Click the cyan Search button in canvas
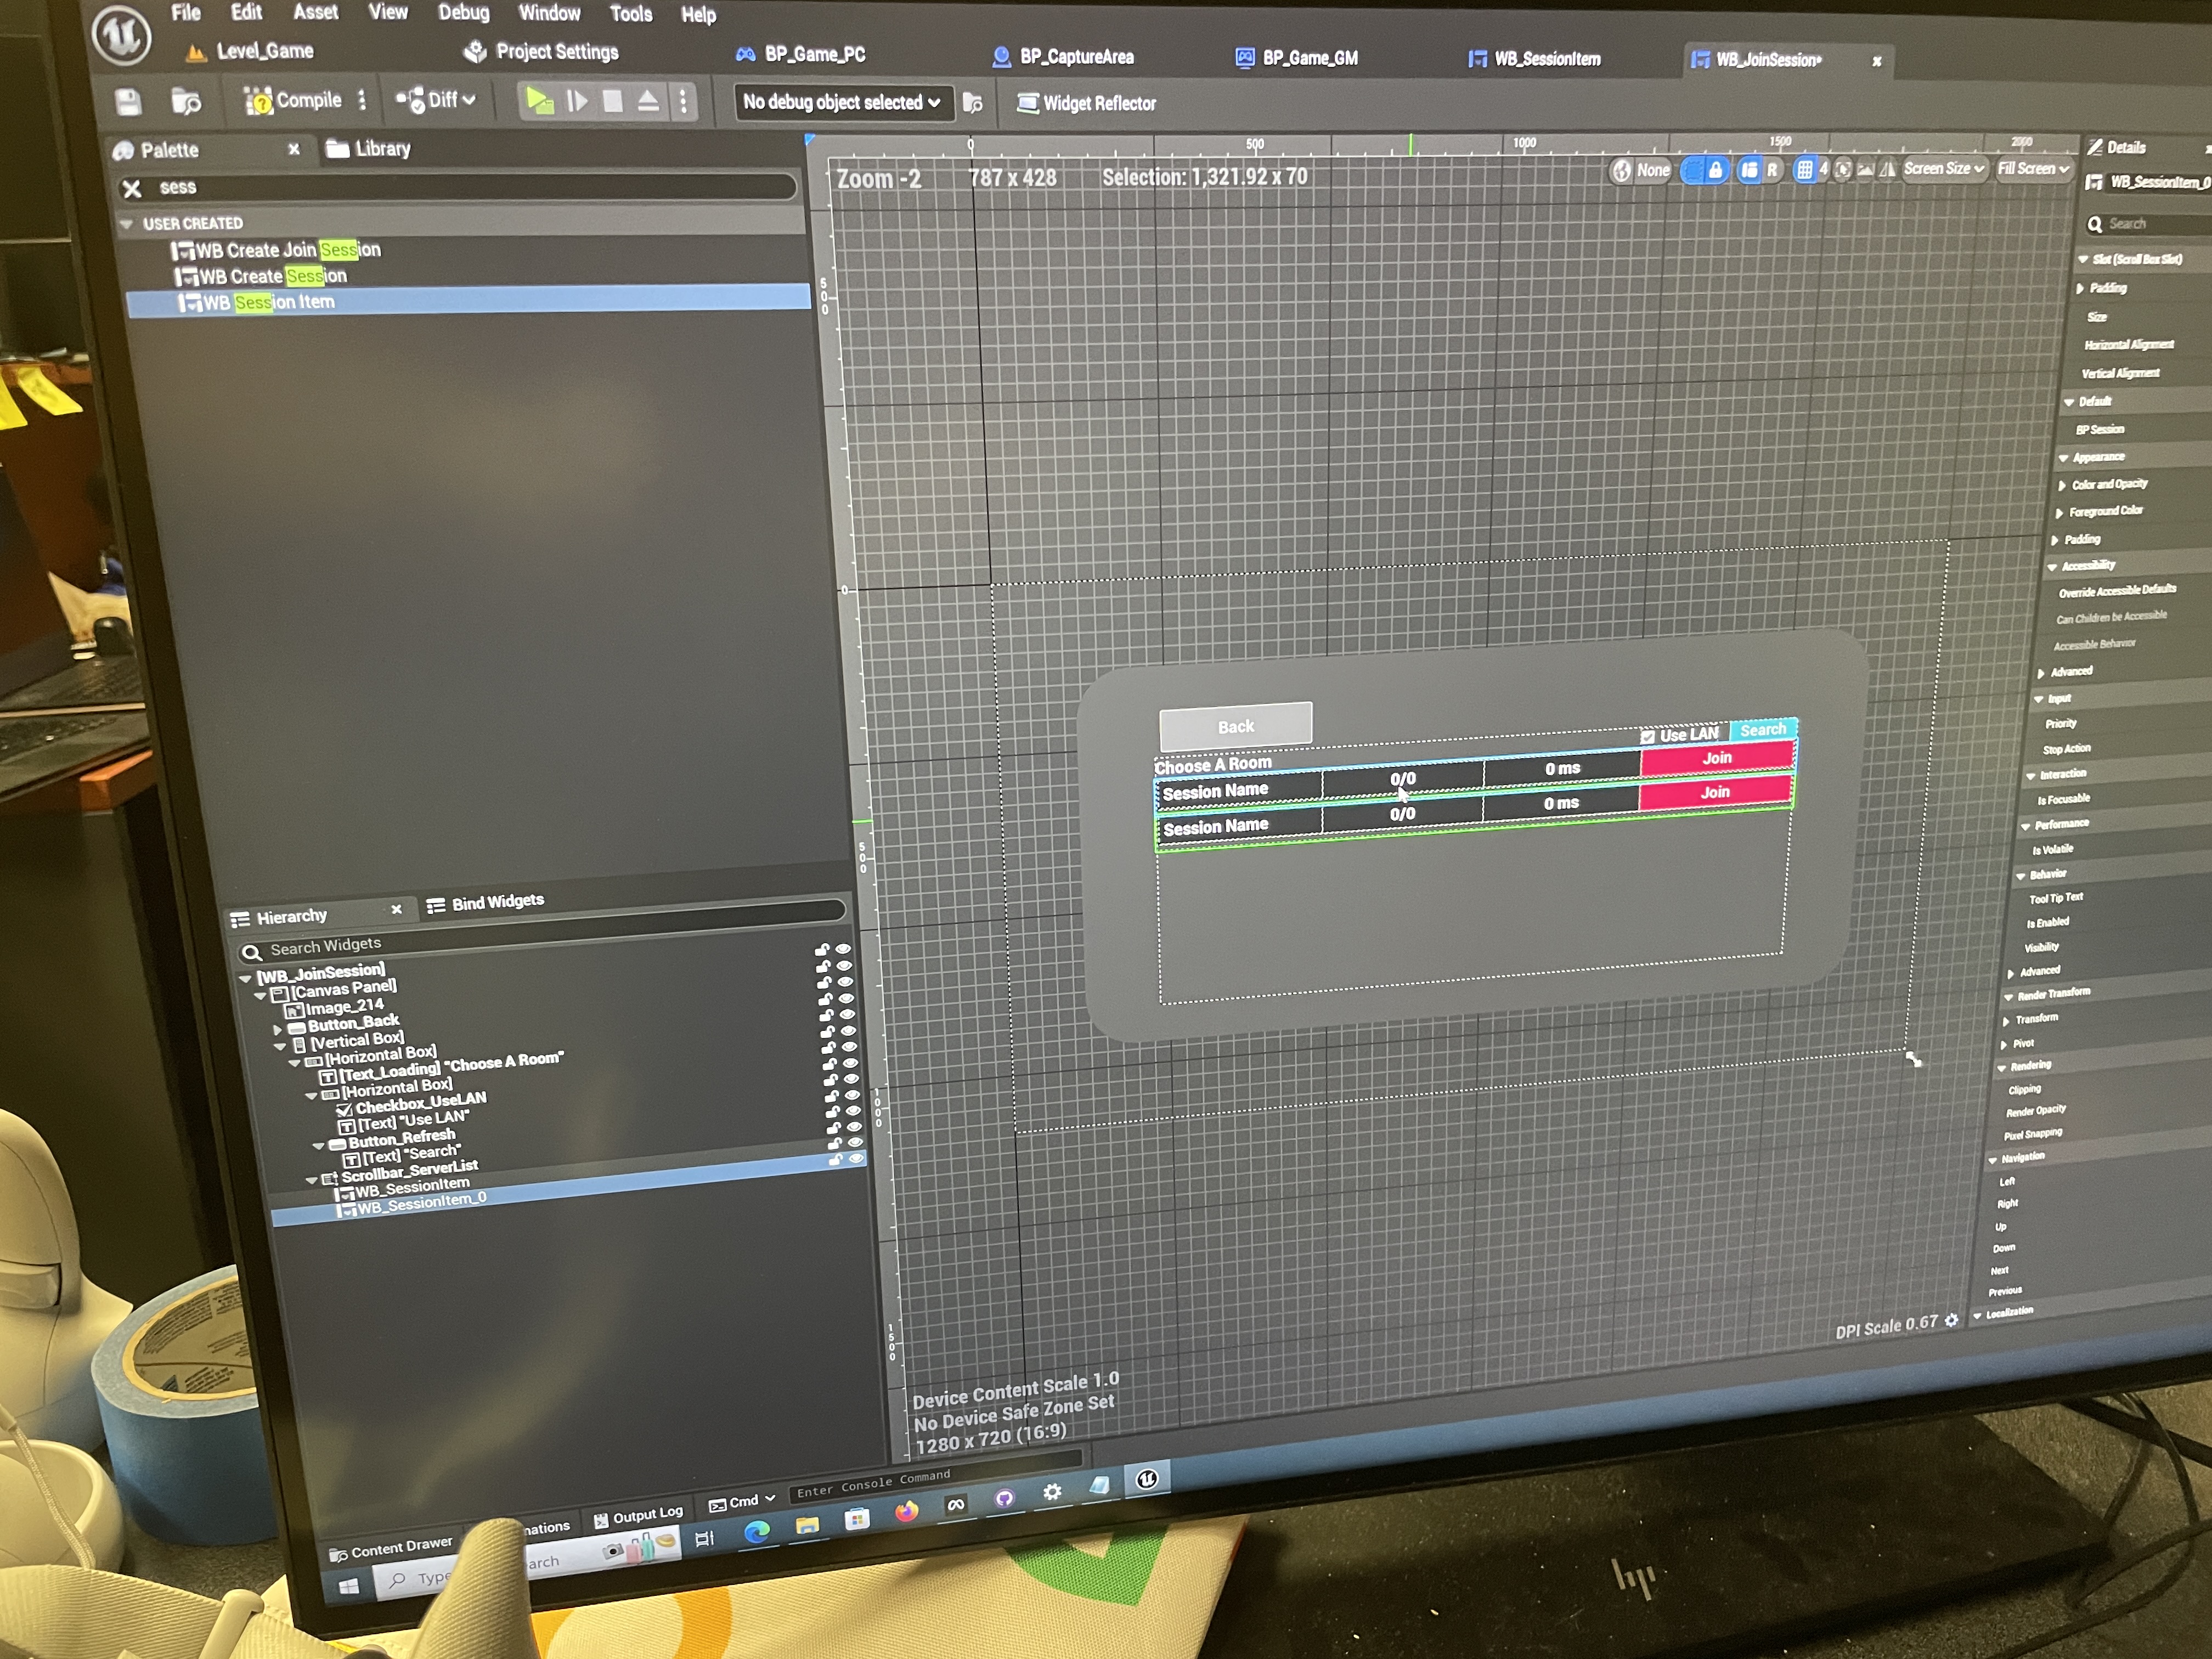Image resolution: width=2212 pixels, height=1659 pixels. (1762, 730)
